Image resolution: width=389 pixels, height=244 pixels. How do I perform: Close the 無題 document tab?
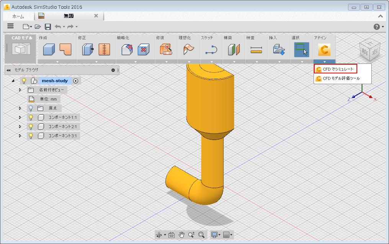96,16
